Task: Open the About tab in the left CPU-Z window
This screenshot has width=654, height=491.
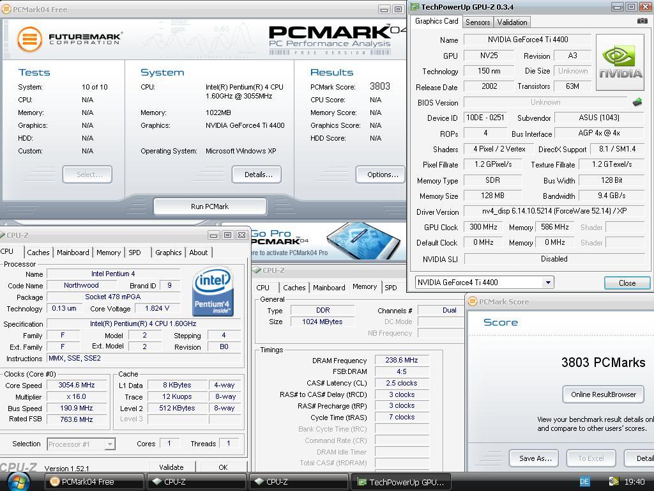Action: pos(199,253)
